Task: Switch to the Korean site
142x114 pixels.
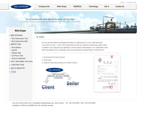Action: pos(131,2)
